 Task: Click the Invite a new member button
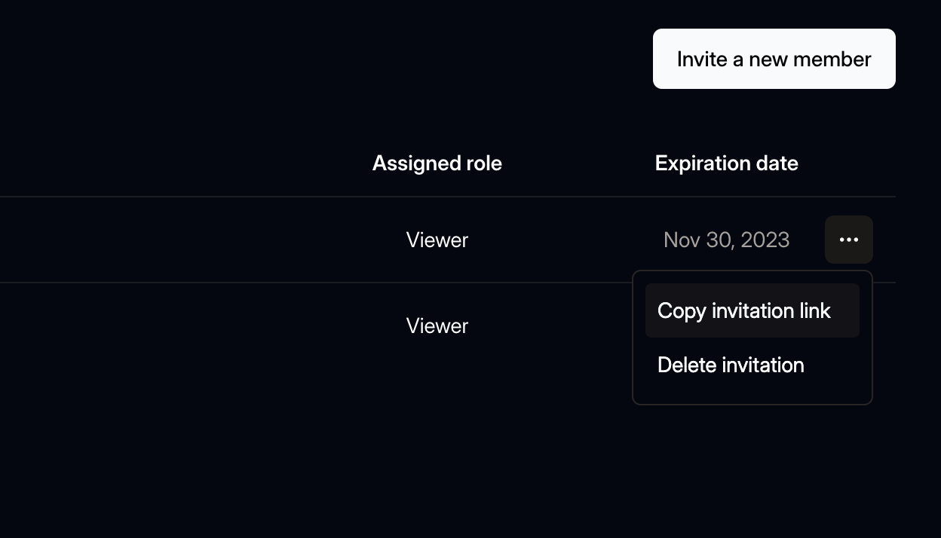(x=774, y=58)
